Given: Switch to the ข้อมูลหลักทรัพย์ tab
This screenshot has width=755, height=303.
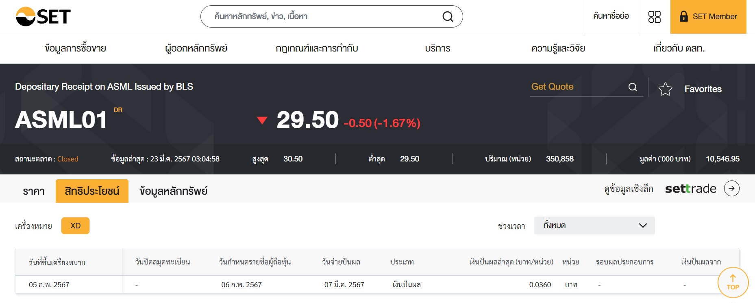Looking at the screenshot, I should click(x=174, y=191).
